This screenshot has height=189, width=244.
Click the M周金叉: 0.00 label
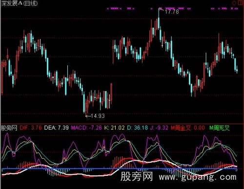188,128
